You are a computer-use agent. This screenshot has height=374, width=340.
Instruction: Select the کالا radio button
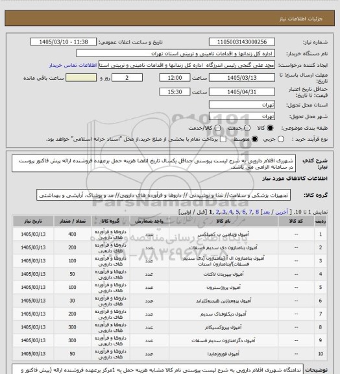point(270,128)
